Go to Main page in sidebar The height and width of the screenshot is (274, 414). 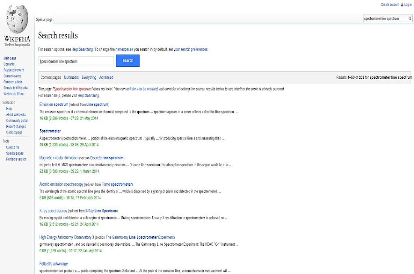(10, 58)
